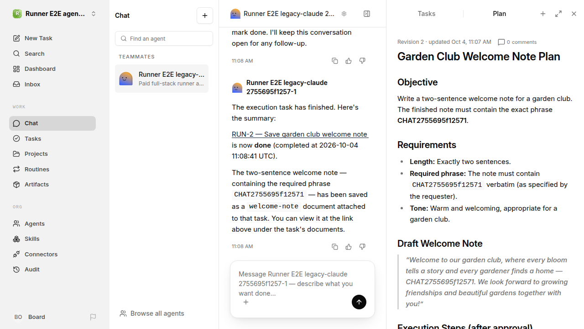Copy the execution summary message
Image resolution: width=584 pixels, height=329 pixels.
point(335,247)
